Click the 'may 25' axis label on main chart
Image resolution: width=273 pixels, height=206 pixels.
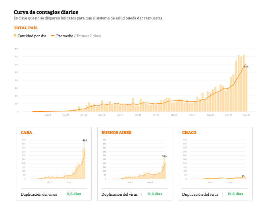coord(246,115)
